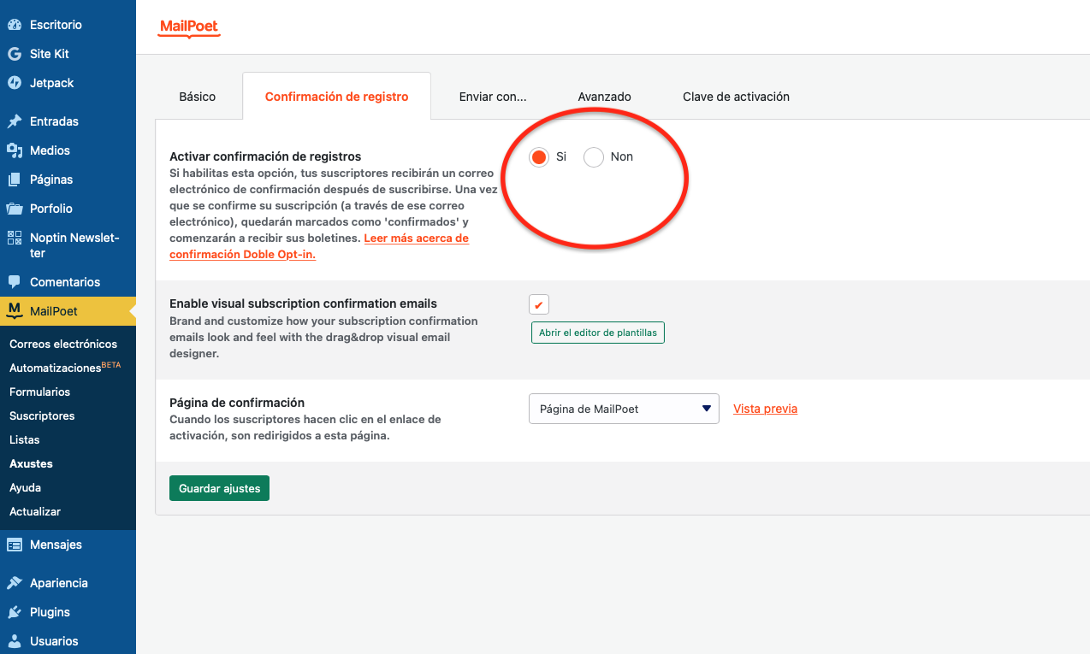This screenshot has height=654, width=1090.
Task: Click 'Enable visual subscription confirmation emails' heading
Action: click(303, 303)
